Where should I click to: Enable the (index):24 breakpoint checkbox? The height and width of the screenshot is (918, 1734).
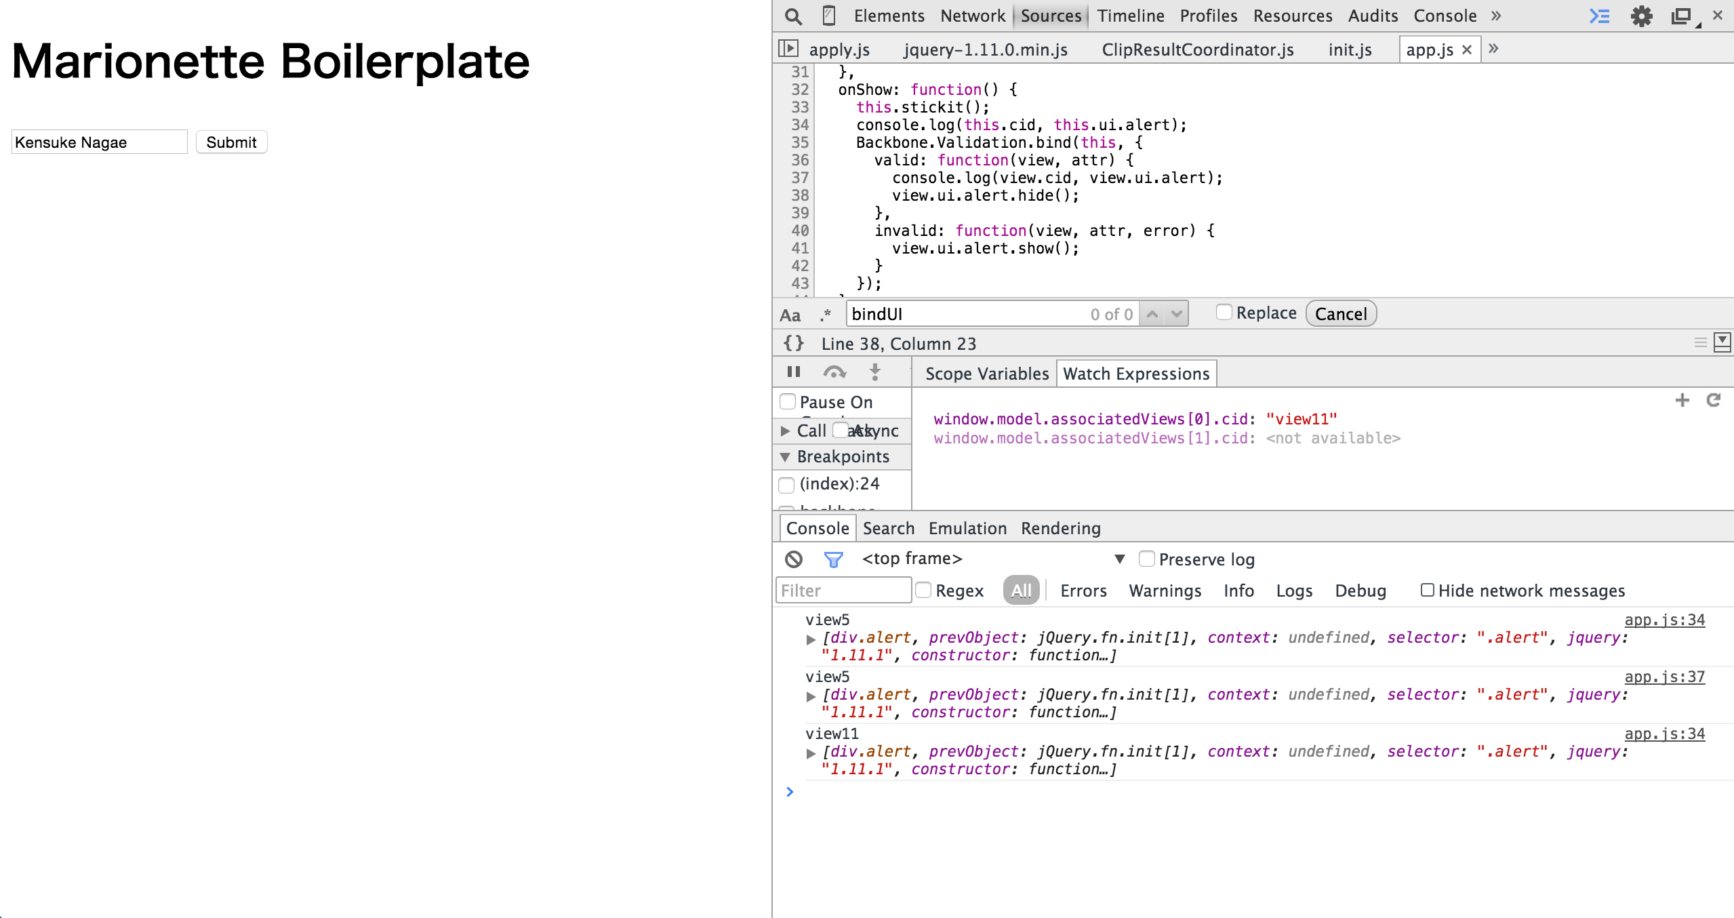tap(788, 483)
